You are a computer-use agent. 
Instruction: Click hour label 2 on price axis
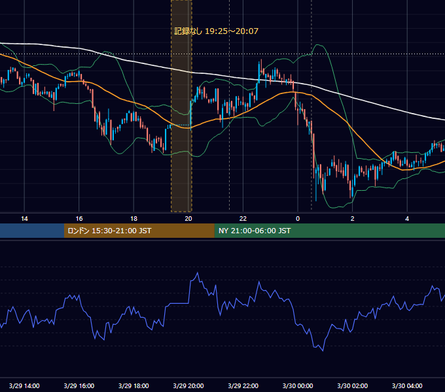click(x=353, y=219)
